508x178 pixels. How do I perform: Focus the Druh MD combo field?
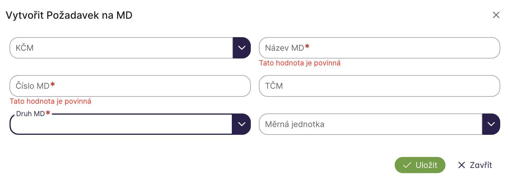click(121, 125)
